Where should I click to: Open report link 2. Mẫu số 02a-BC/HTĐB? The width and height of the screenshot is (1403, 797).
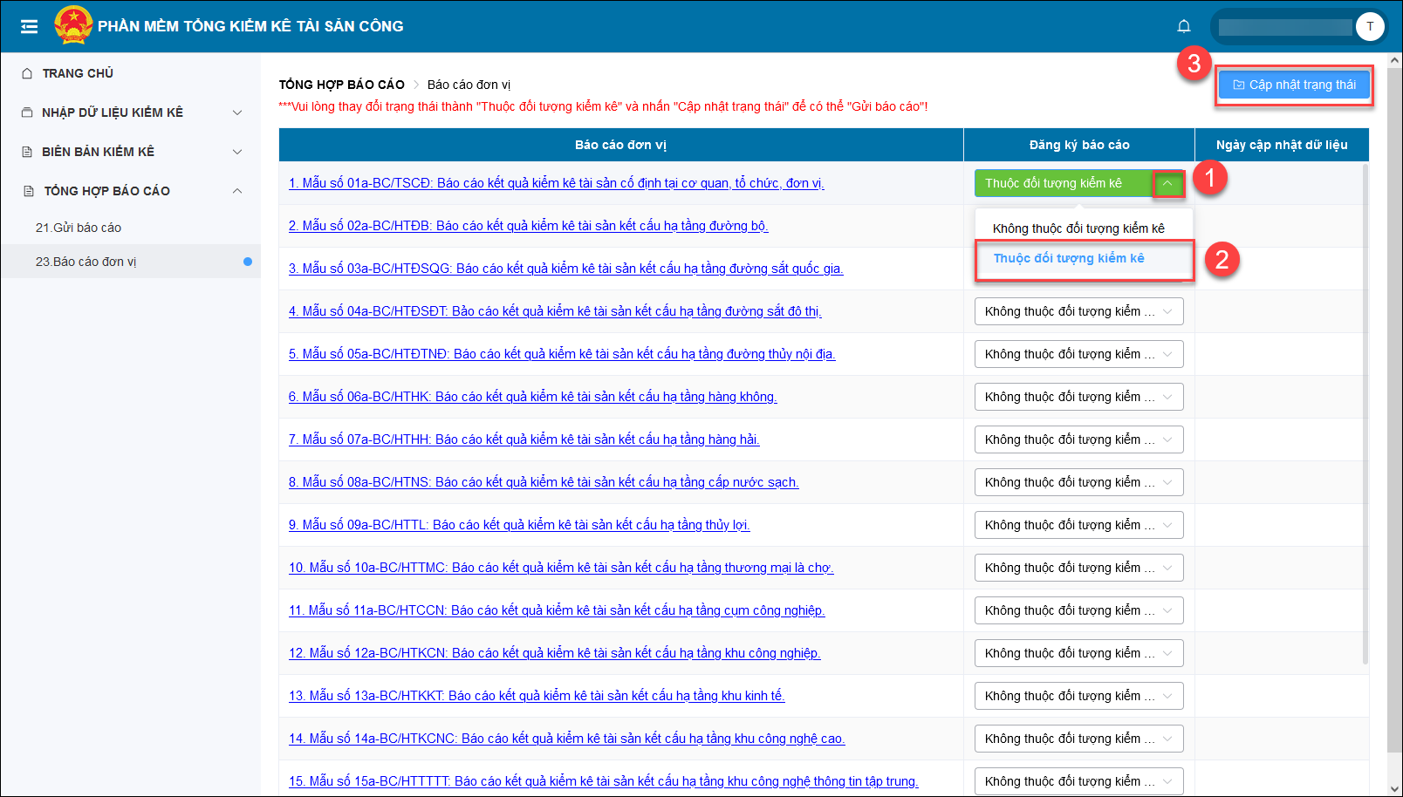[x=528, y=226]
